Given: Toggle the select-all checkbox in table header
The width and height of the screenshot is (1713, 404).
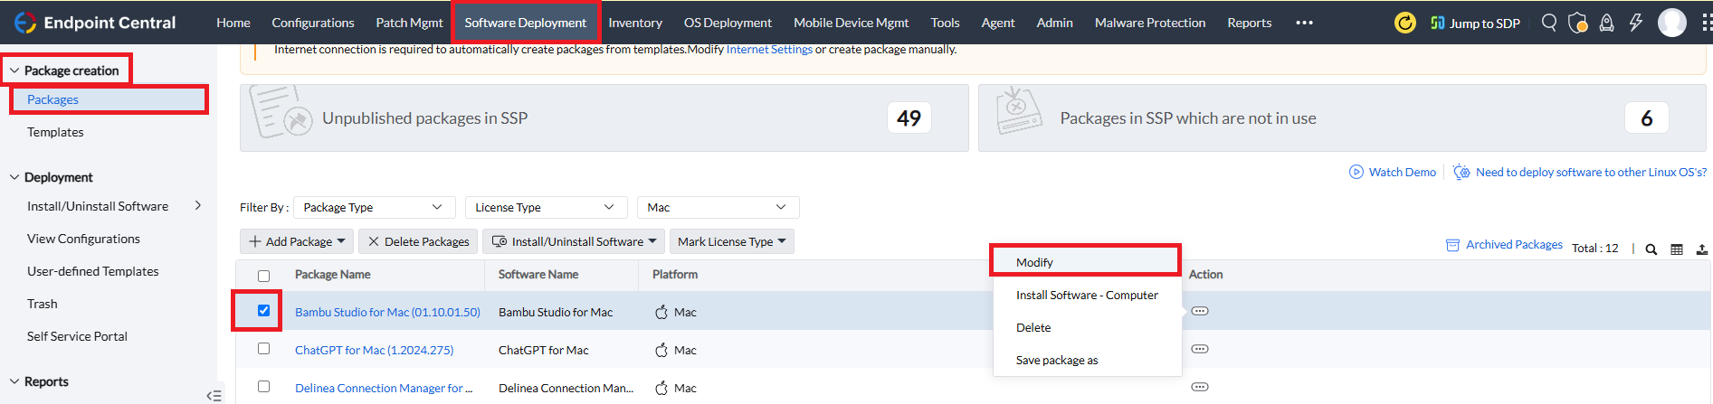Looking at the screenshot, I should (263, 276).
